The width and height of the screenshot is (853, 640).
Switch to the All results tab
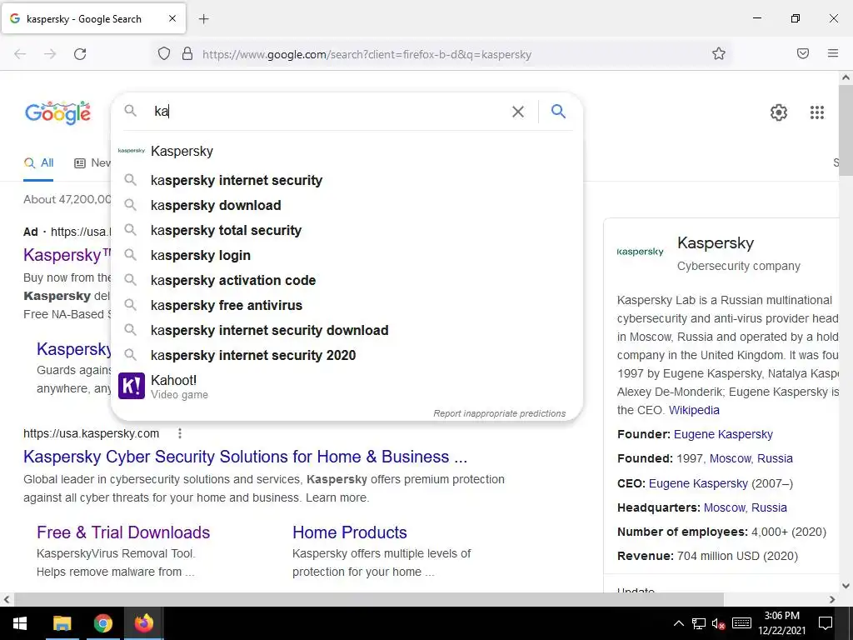38,162
